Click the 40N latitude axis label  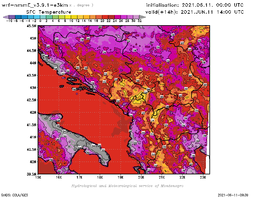coord(33,162)
